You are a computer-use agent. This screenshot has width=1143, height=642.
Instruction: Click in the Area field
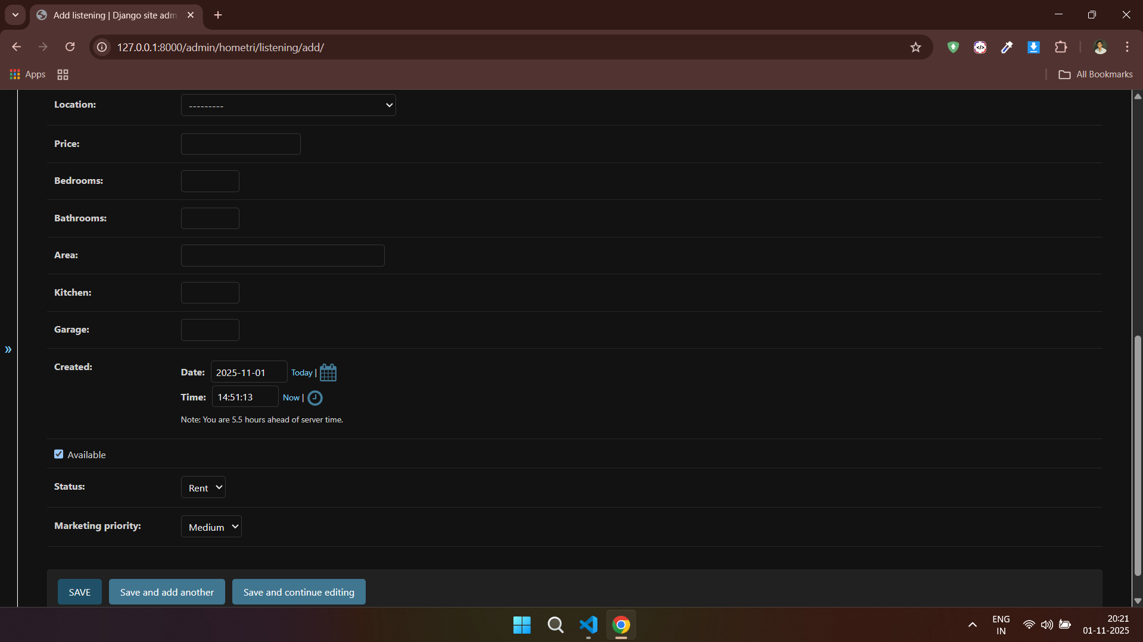283,255
